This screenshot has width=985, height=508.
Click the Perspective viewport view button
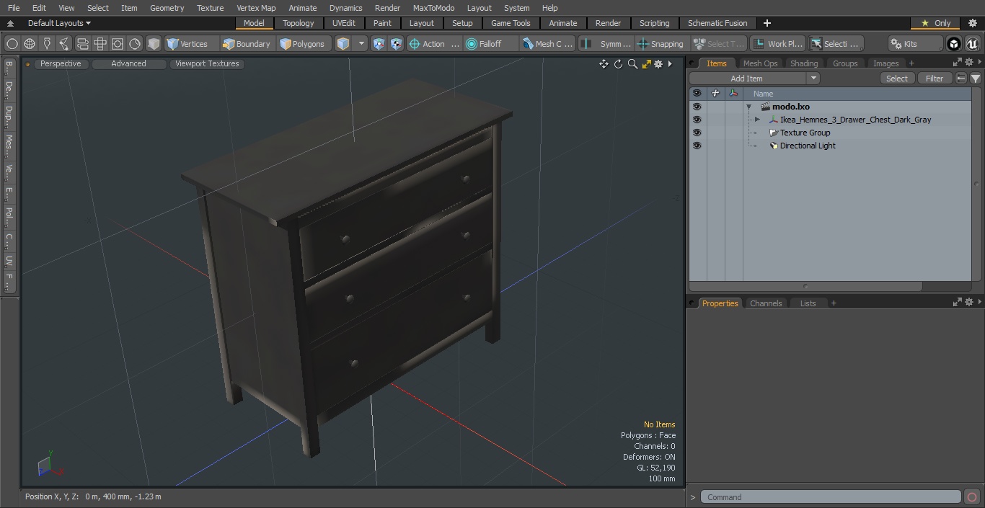(x=61, y=63)
